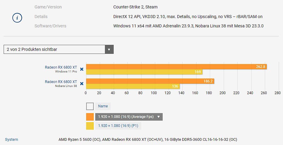Click the orange legend color swatch
The height and width of the screenshot is (145, 283).
pyautogui.click(x=90, y=117)
